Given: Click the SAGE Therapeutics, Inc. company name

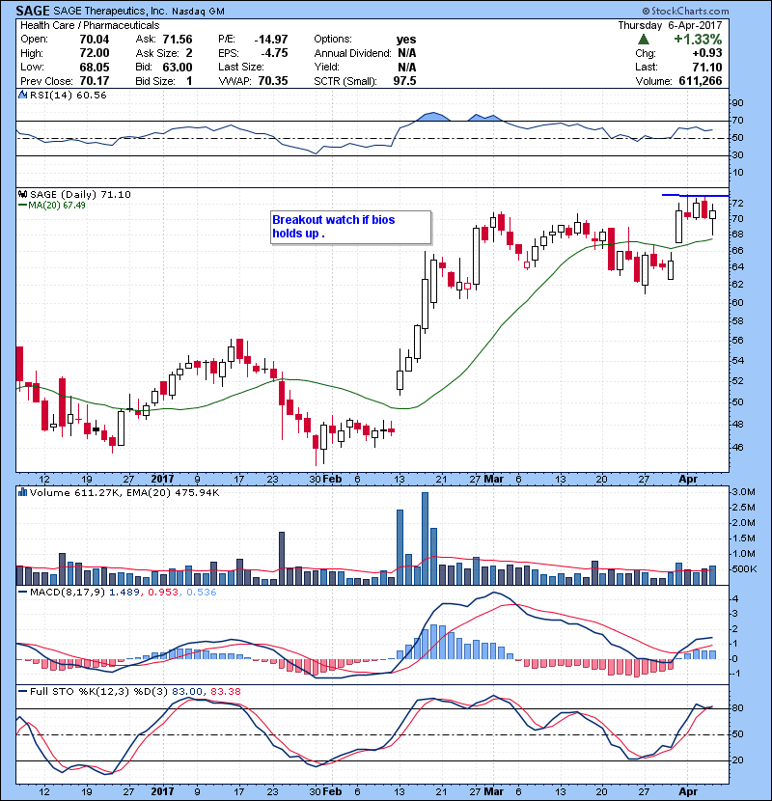Looking at the screenshot, I should [110, 11].
